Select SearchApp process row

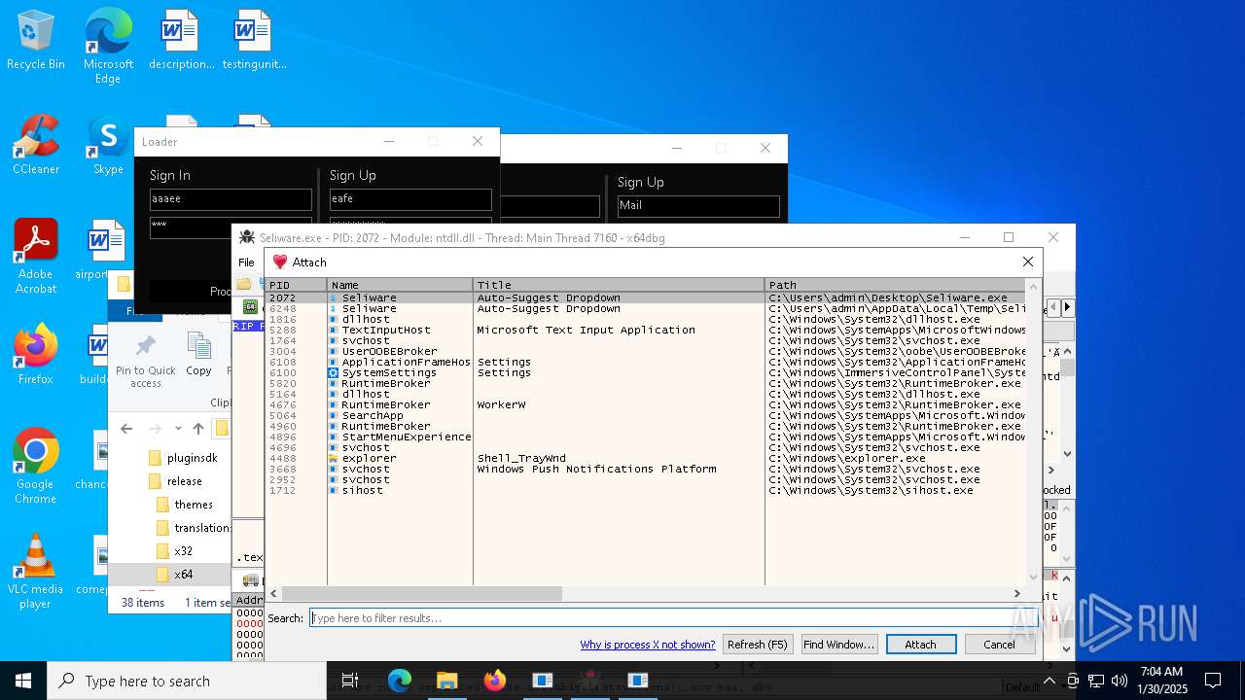click(645, 415)
